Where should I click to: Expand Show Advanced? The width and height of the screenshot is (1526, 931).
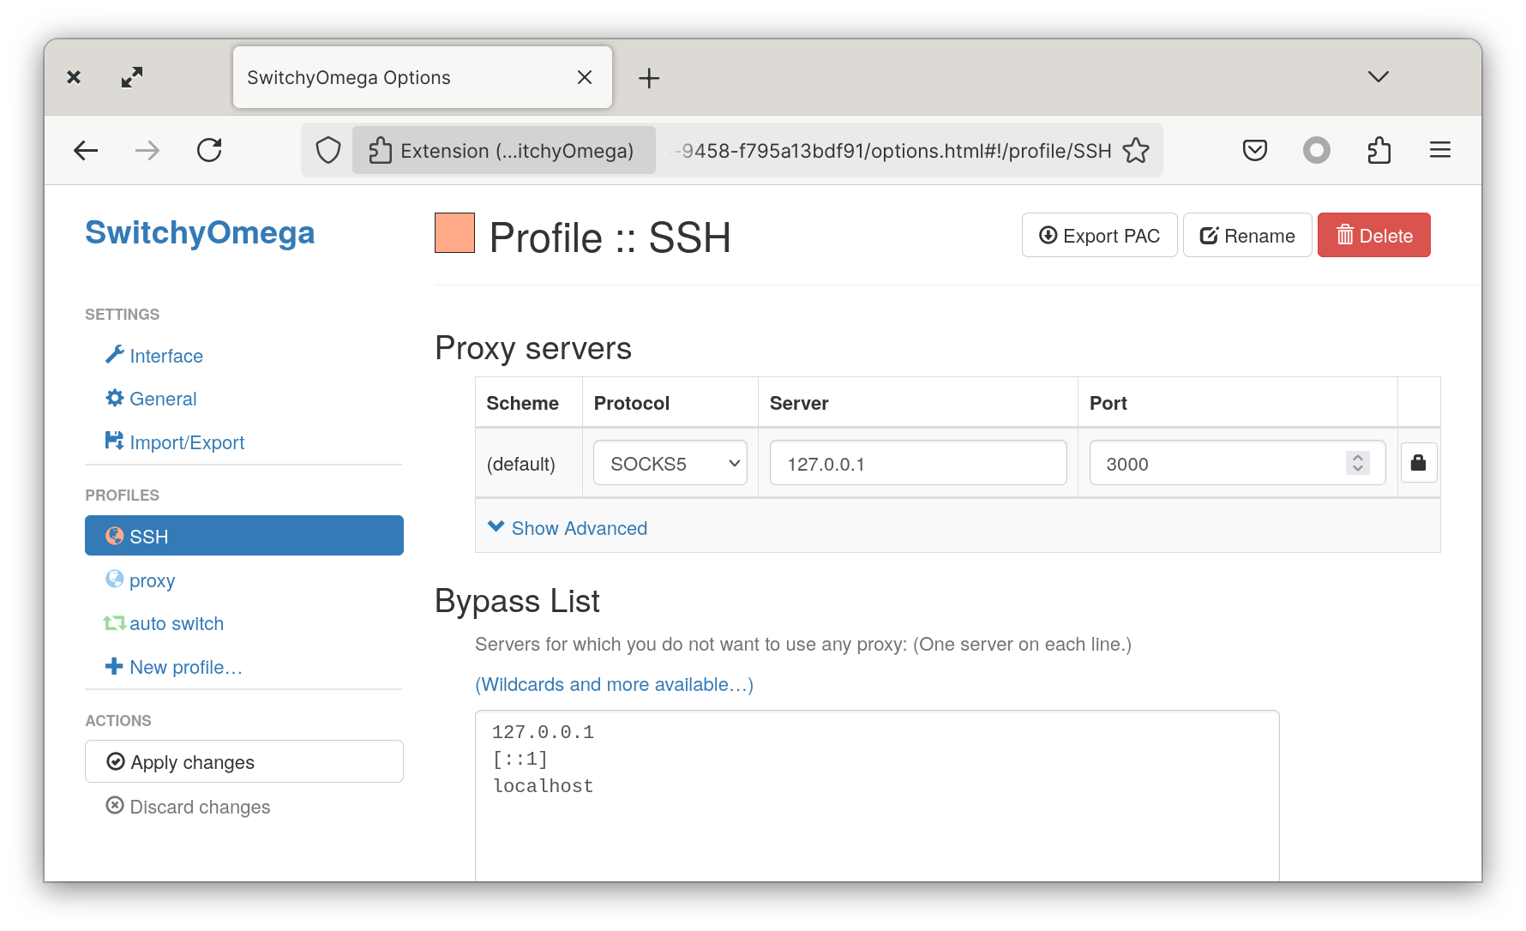(x=568, y=528)
